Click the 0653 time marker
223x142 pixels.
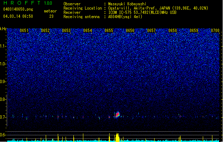coord(66,31)
